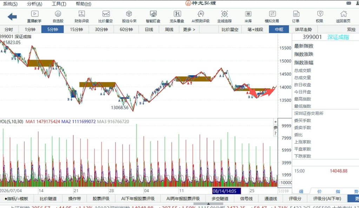Switch to 日线 daily chart
359x208 pixels.
click(x=149, y=30)
